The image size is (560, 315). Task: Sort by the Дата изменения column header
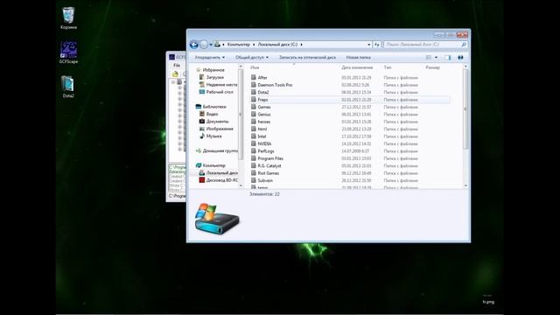click(357, 67)
